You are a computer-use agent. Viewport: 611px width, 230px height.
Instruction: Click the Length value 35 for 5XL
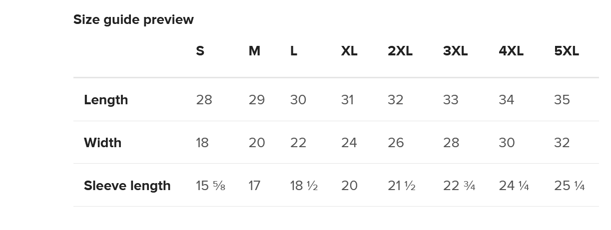[x=562, y=100]
